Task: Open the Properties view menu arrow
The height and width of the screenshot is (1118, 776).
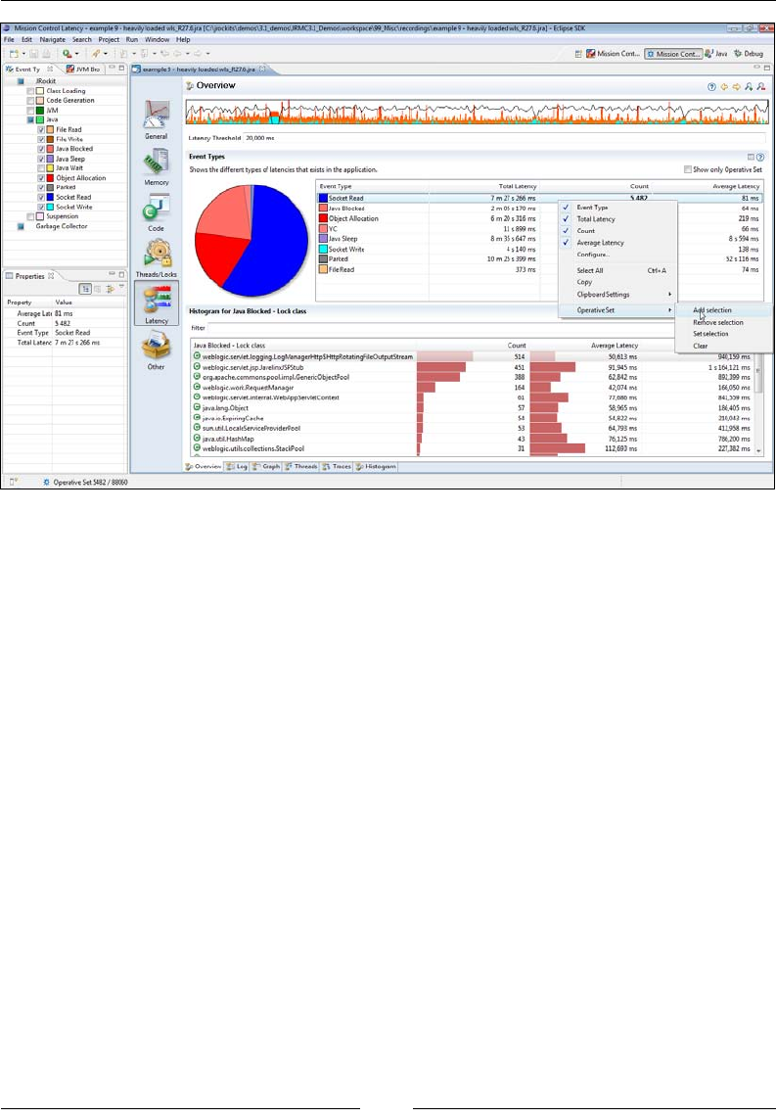Action: pyautogui.click(x=121, y=288)
